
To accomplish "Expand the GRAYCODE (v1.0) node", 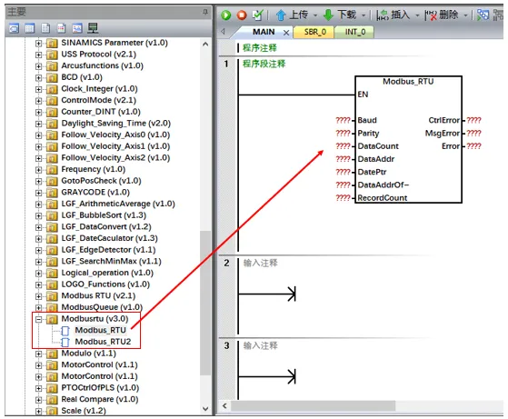I will point(38,193).
